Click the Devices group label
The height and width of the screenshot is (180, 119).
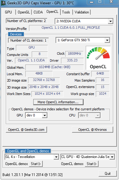pyautogui.click(x=16, y=34)
